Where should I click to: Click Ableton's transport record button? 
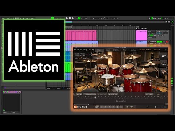pyautogui.click(x=73, y=18)
